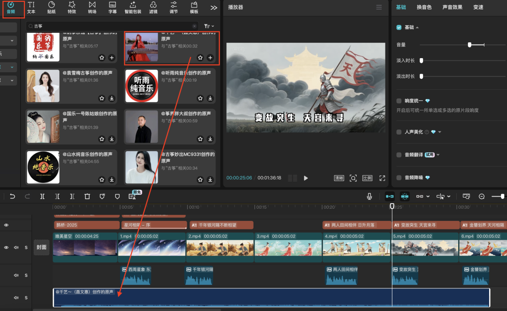The width and height of the screenshot is (507, 311).
Task: Click the microphone record voiceover icon
Action: (370, 197)
